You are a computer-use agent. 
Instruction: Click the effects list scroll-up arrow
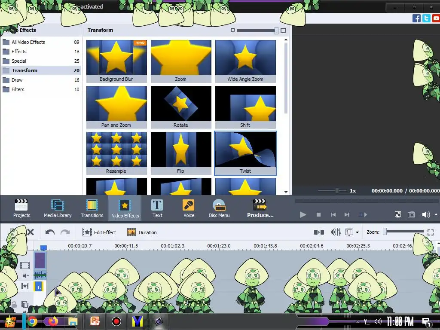[286, 40]
